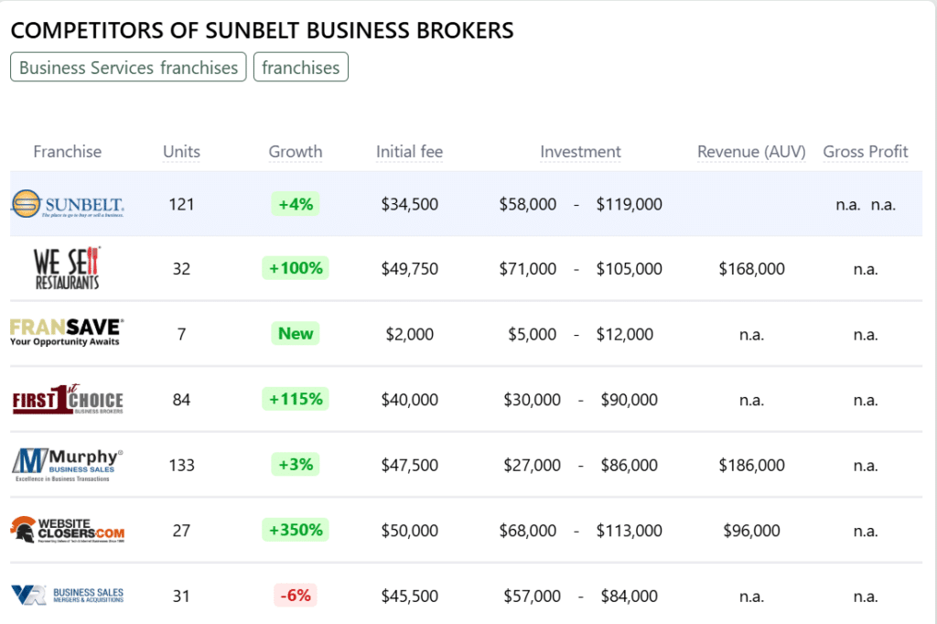This screenshot has height=624, width=937.
Task: Click the $30,000 minimum investment
Action: (532, 400)
